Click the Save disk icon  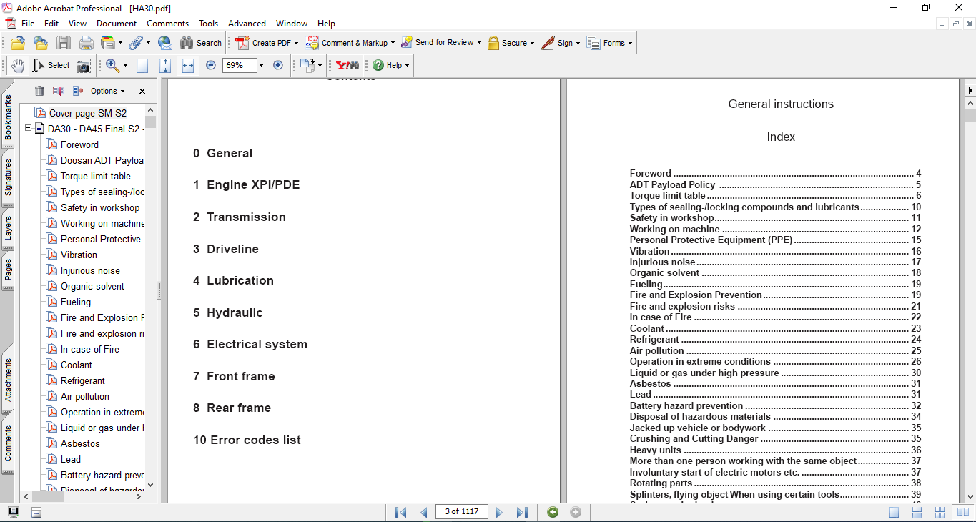[x=64, y=43]
